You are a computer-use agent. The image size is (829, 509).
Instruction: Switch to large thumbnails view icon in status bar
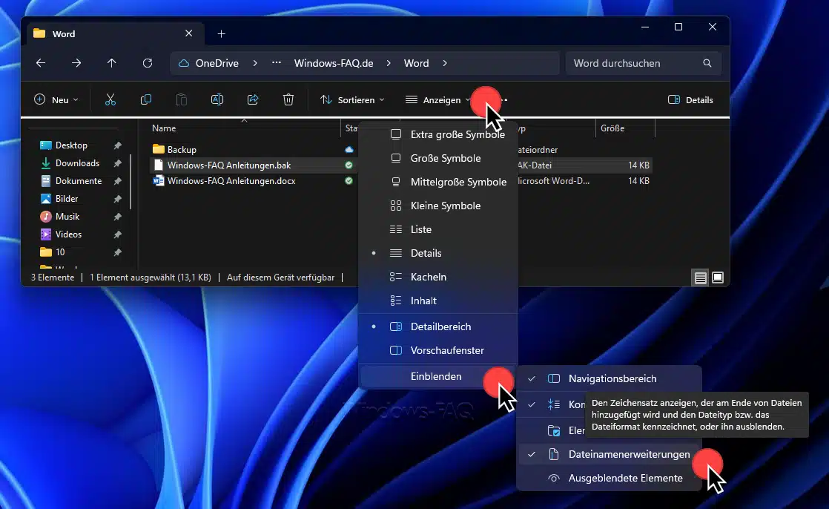[x=717, y=278]
